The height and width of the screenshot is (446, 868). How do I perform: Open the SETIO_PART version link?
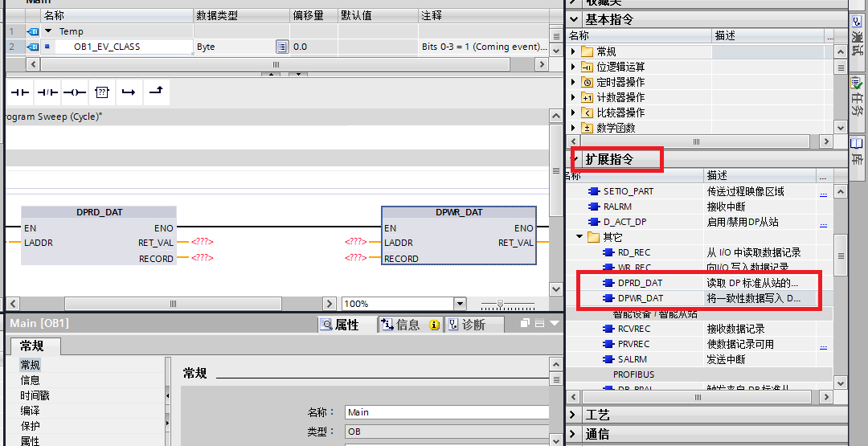823,193
